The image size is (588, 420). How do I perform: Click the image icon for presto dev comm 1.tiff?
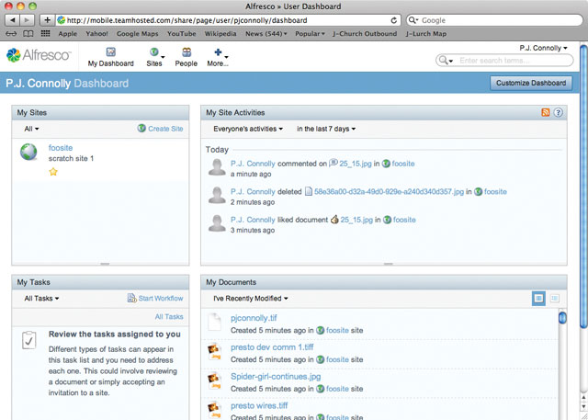click(215, 352)
